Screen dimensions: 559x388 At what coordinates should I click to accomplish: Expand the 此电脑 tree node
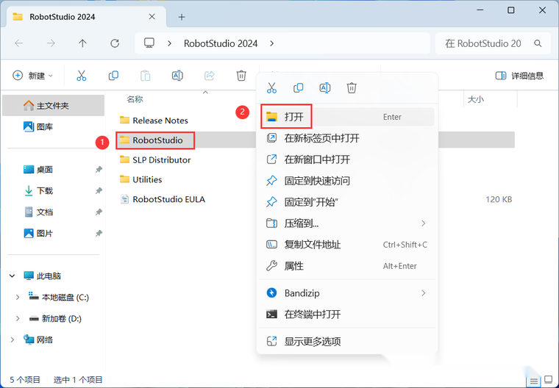tap(12, 276)
